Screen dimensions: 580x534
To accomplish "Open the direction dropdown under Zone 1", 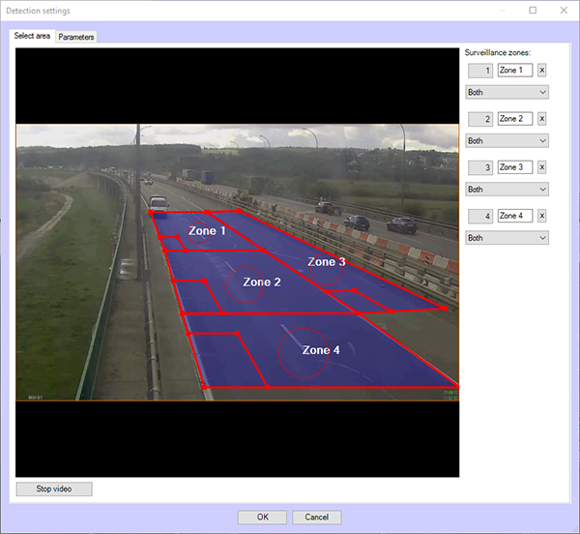I will 507,93.
